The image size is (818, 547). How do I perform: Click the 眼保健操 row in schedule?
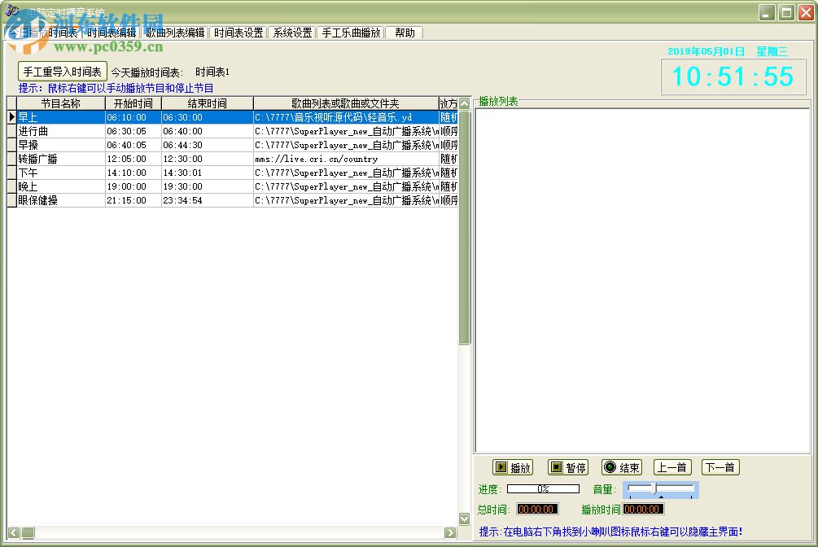coord(61,200)
